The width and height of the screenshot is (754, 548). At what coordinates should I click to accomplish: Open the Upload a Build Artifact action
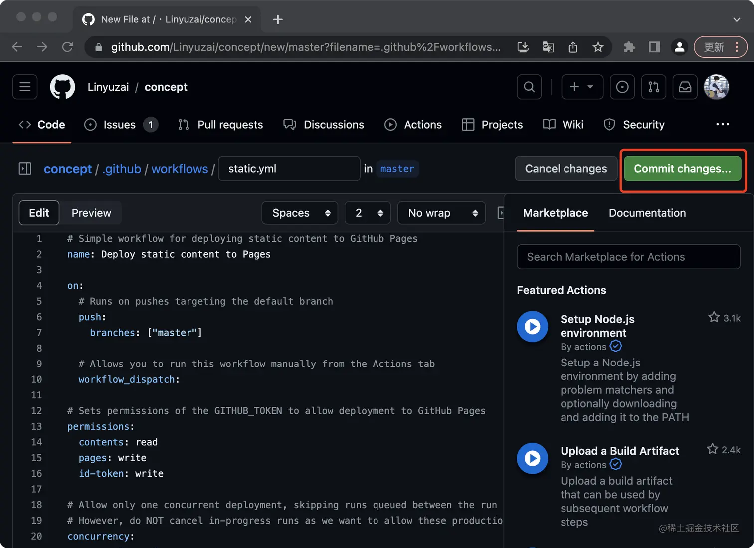[620, 451]
